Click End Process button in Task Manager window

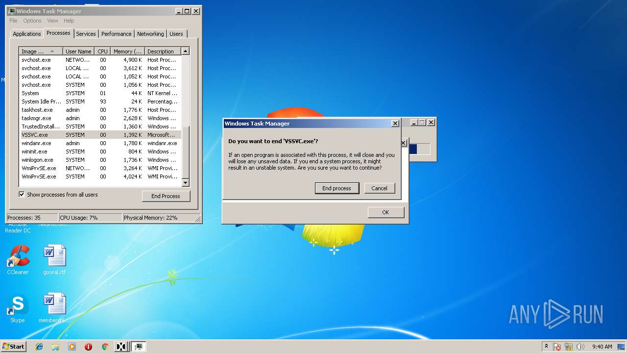pos(166,196)
